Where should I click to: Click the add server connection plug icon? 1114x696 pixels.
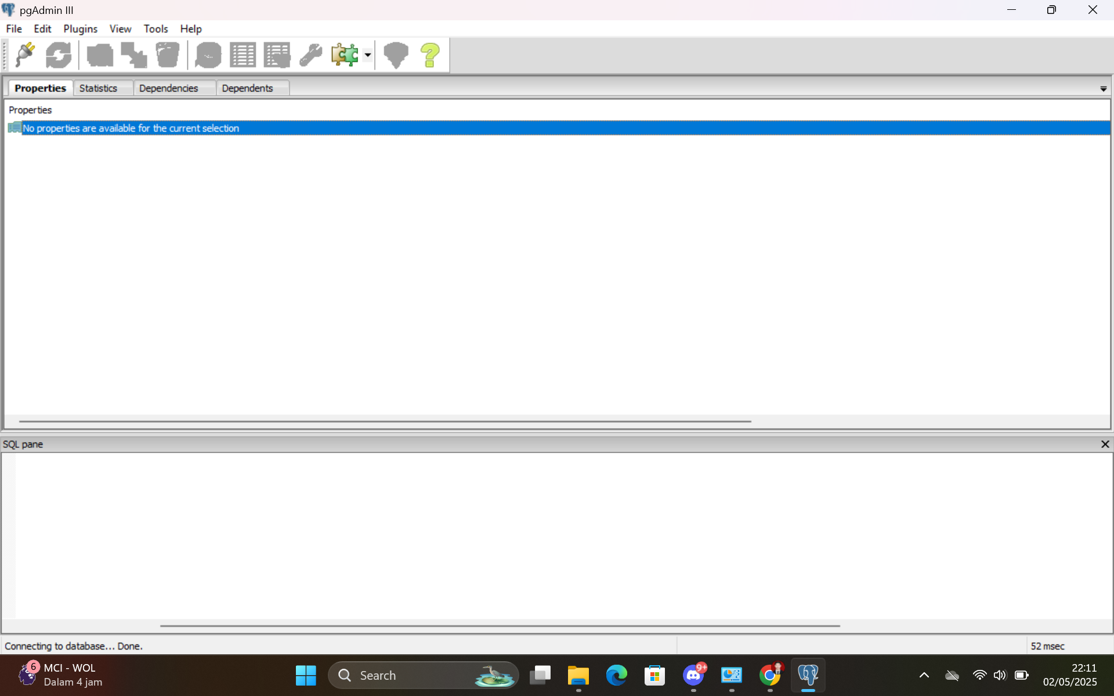click(25, 55)
